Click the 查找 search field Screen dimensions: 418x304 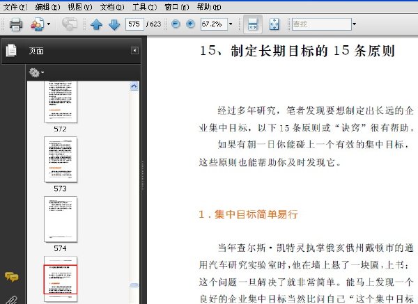321,24
